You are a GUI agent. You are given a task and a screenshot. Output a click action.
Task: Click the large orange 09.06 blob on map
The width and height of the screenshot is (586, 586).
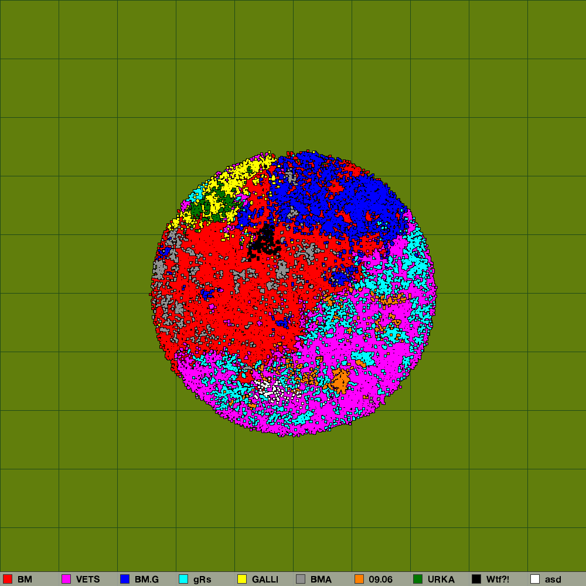(x=340, y=380)
